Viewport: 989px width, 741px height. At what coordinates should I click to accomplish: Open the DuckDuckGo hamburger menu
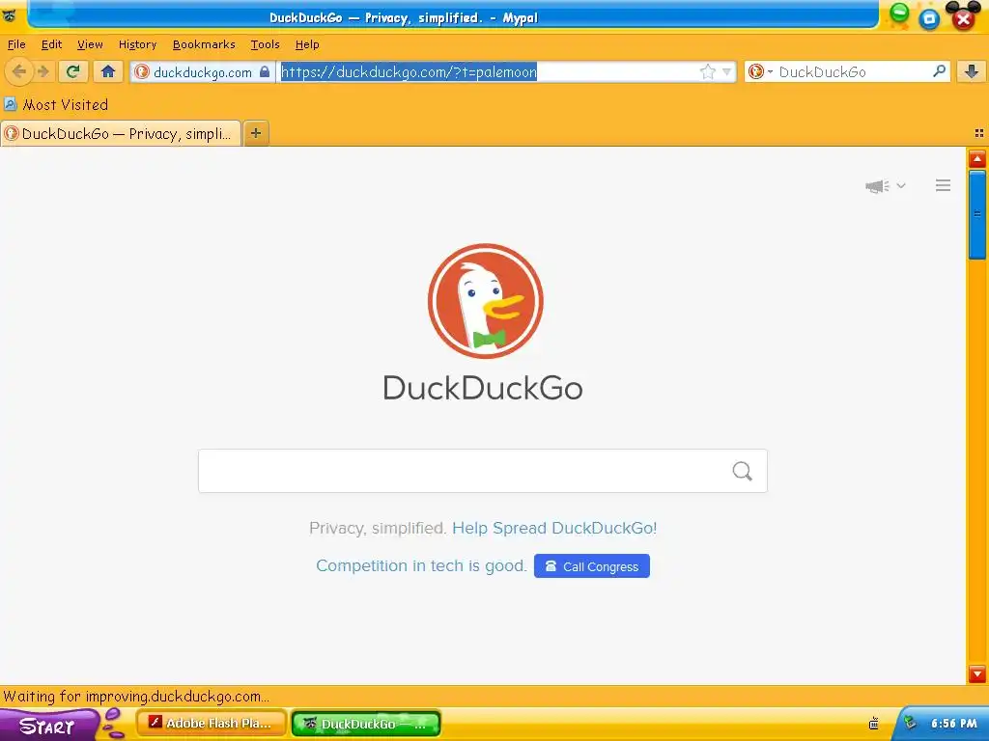click(x=943, y=185)
